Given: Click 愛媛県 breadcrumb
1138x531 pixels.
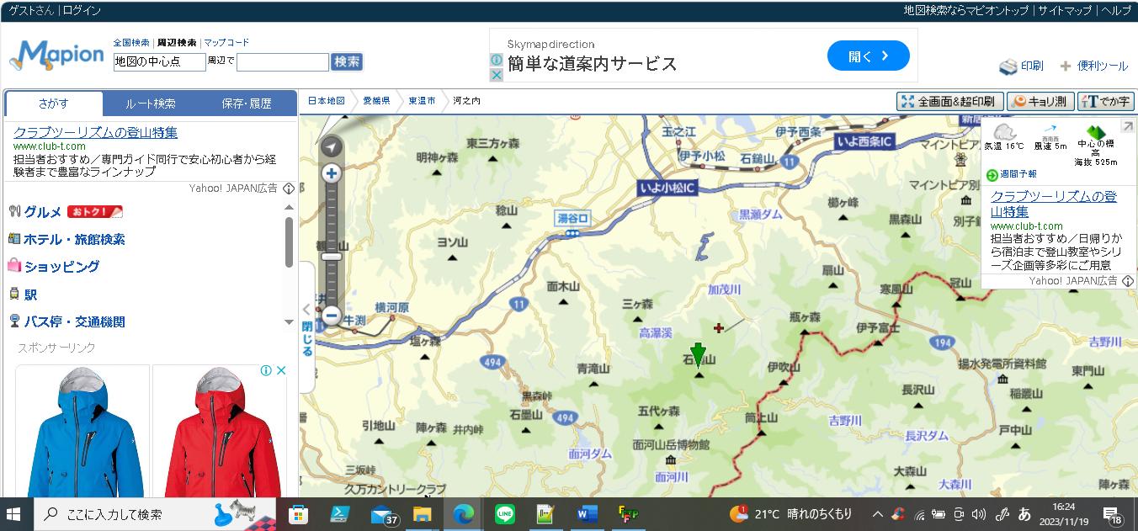Looking at the screenshot, I should tap(376, 100).
